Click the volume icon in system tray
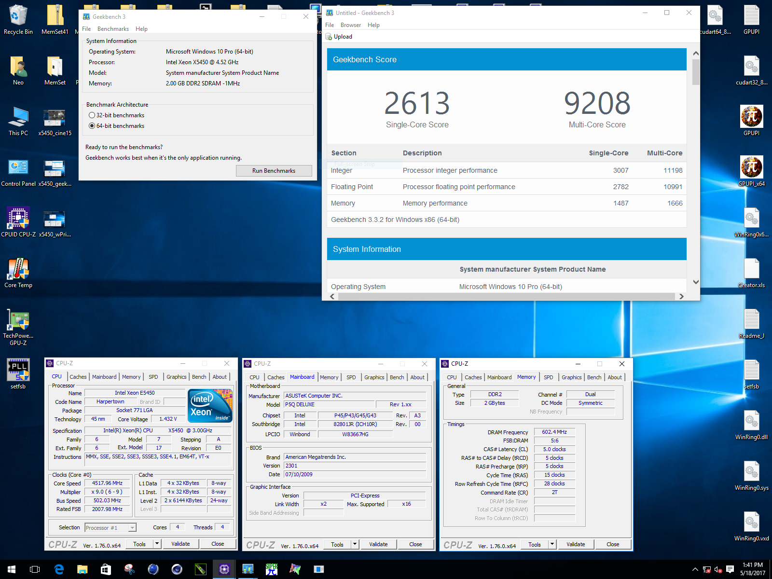The image size is (772, 579). [x=718, y=569]
